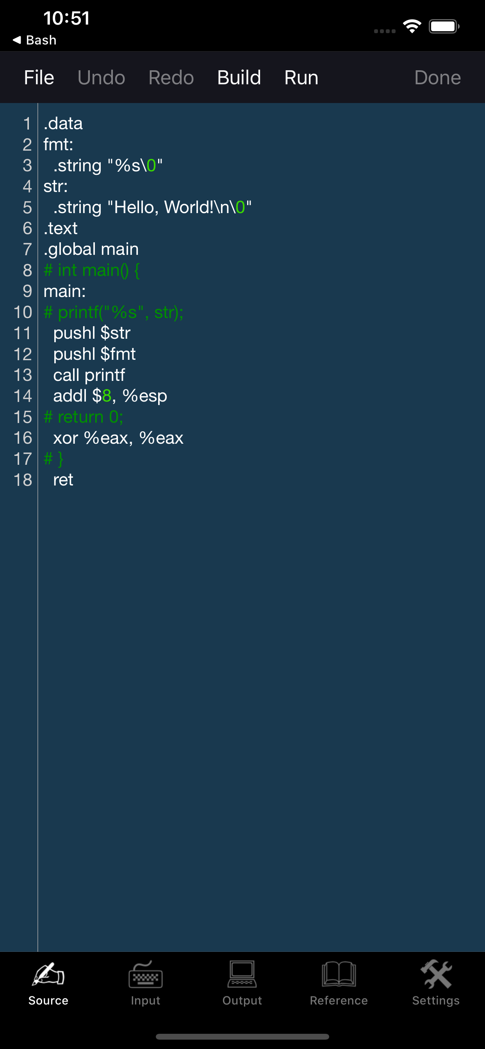The height and width of the screenshot is (1049, 485).
Task: Open the Output computer icon
Action: pyautogui.click(x=242, y=976)
